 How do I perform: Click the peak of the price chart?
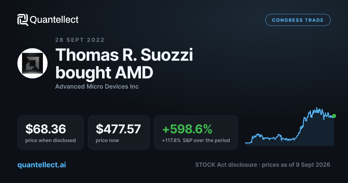[317, 107]
